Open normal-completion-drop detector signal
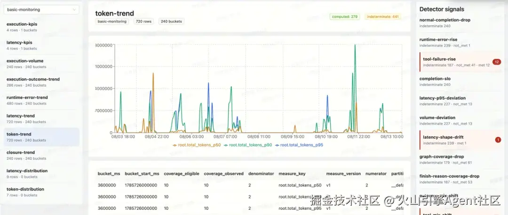Image resolution: width=508 pixels, height=215 pixels. (x=460, y=22)
